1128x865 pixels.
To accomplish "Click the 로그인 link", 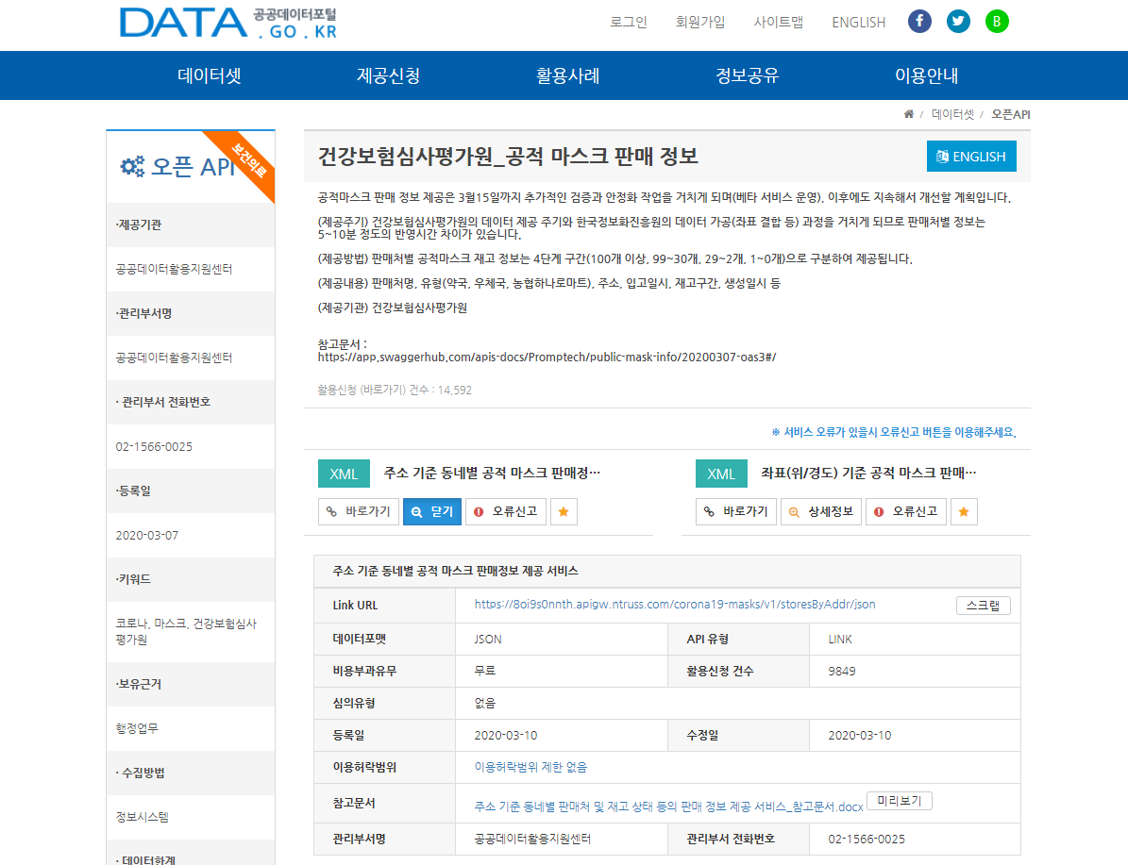I will click(629, 23).
